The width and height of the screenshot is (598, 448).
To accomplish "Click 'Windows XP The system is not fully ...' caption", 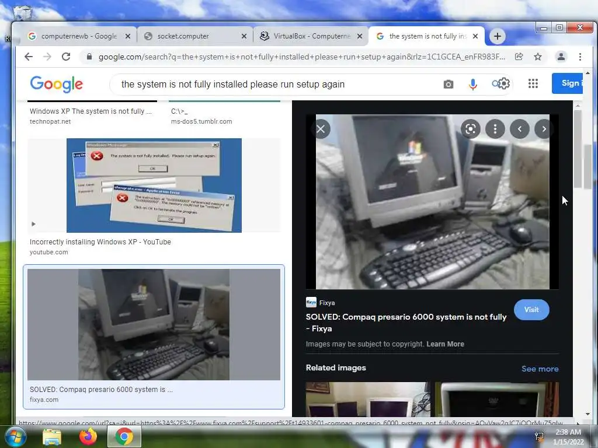I will click(x=91, y=111).
